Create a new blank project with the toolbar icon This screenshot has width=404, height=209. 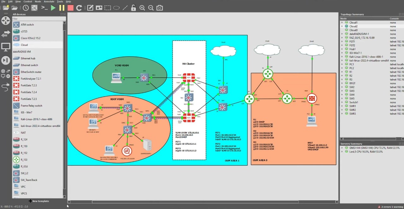click(x=6, y=8)
